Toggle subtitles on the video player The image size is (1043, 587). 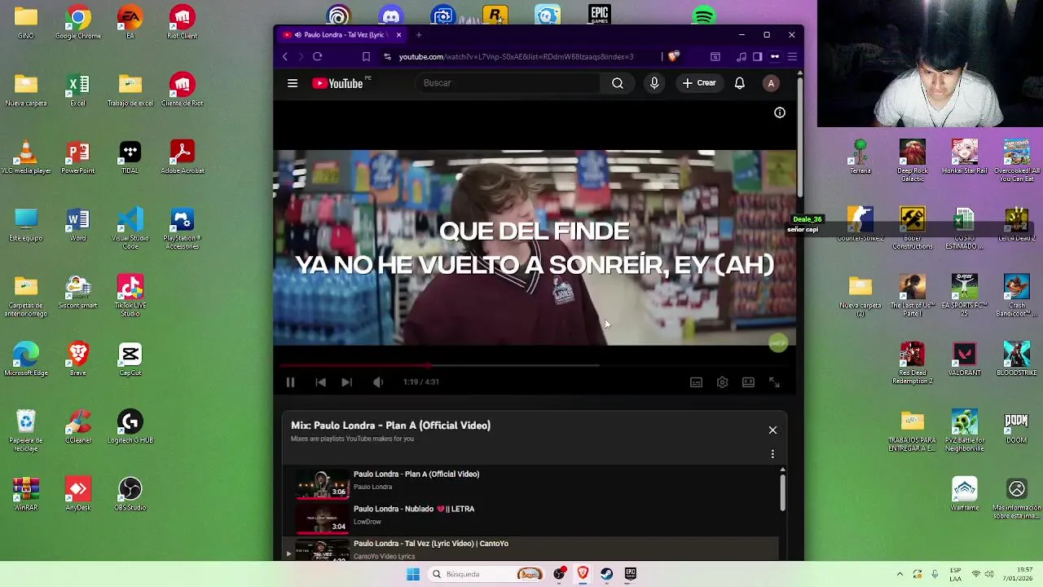[x=696, y=382]
